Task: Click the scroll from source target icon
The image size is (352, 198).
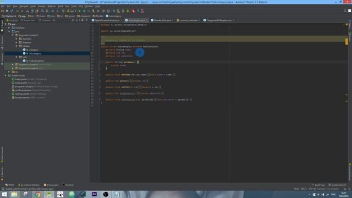Action: (73, 20)
